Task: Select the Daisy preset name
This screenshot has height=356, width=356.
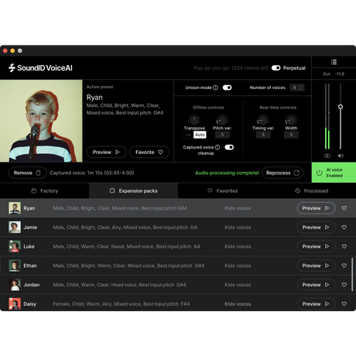Action: (x=30, y=304)
